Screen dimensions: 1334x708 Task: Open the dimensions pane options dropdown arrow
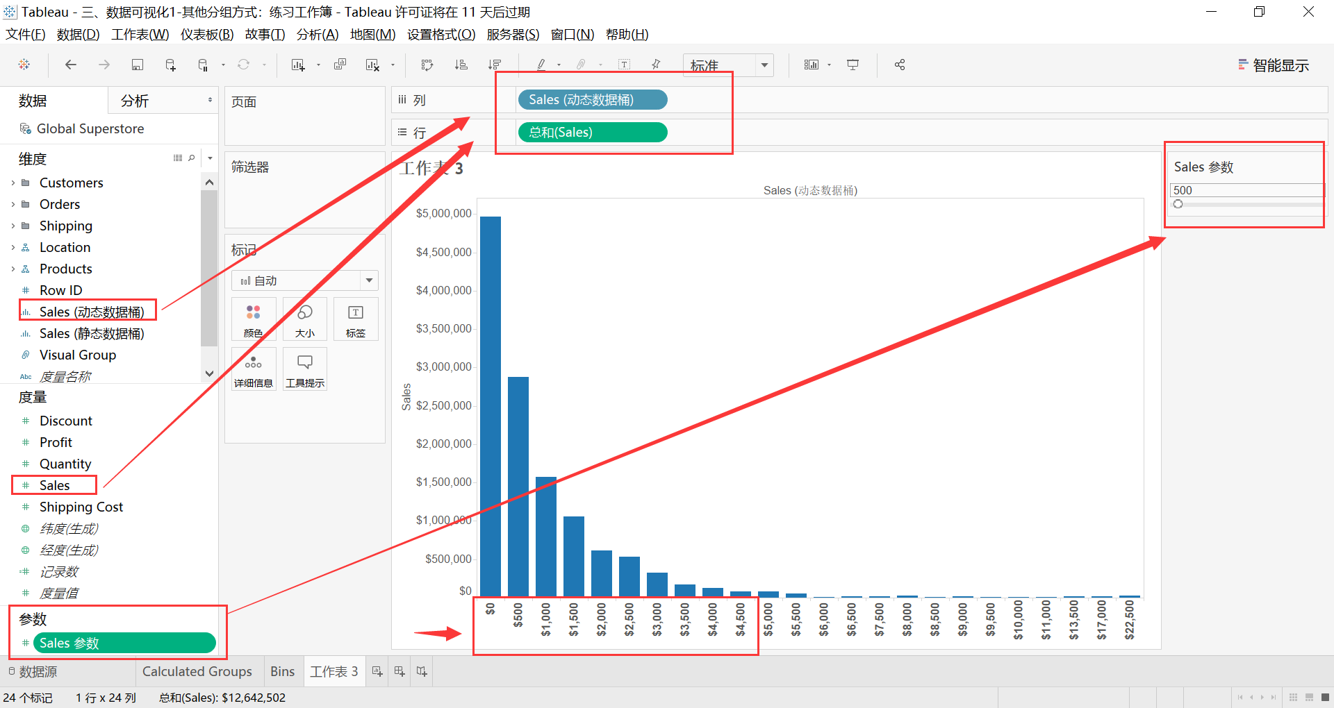pos(210,158)
